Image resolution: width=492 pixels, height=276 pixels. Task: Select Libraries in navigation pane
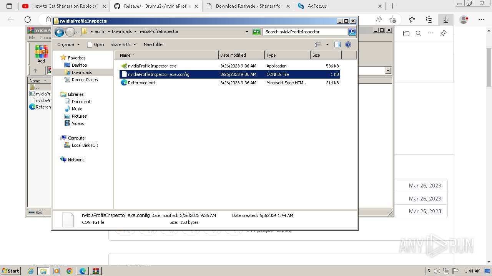click(76, 94)
